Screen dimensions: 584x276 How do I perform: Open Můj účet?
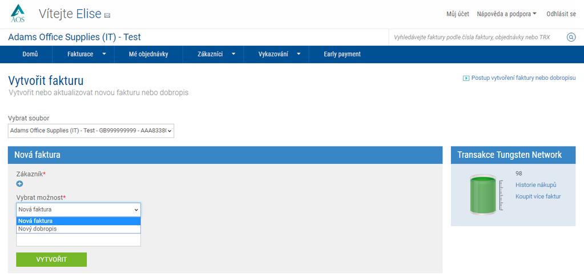click(458, 14)
